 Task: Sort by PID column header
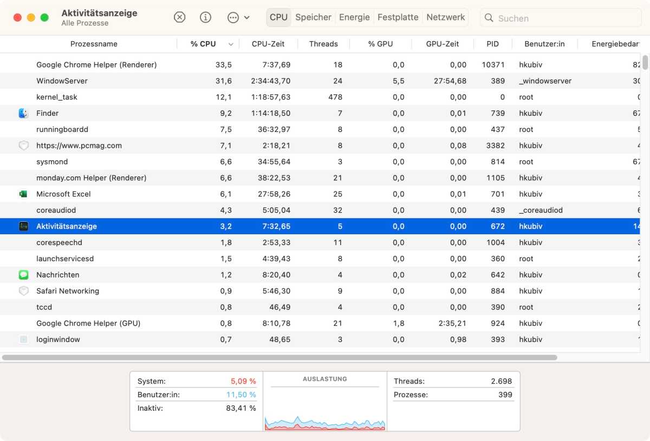tap(492, 44)
